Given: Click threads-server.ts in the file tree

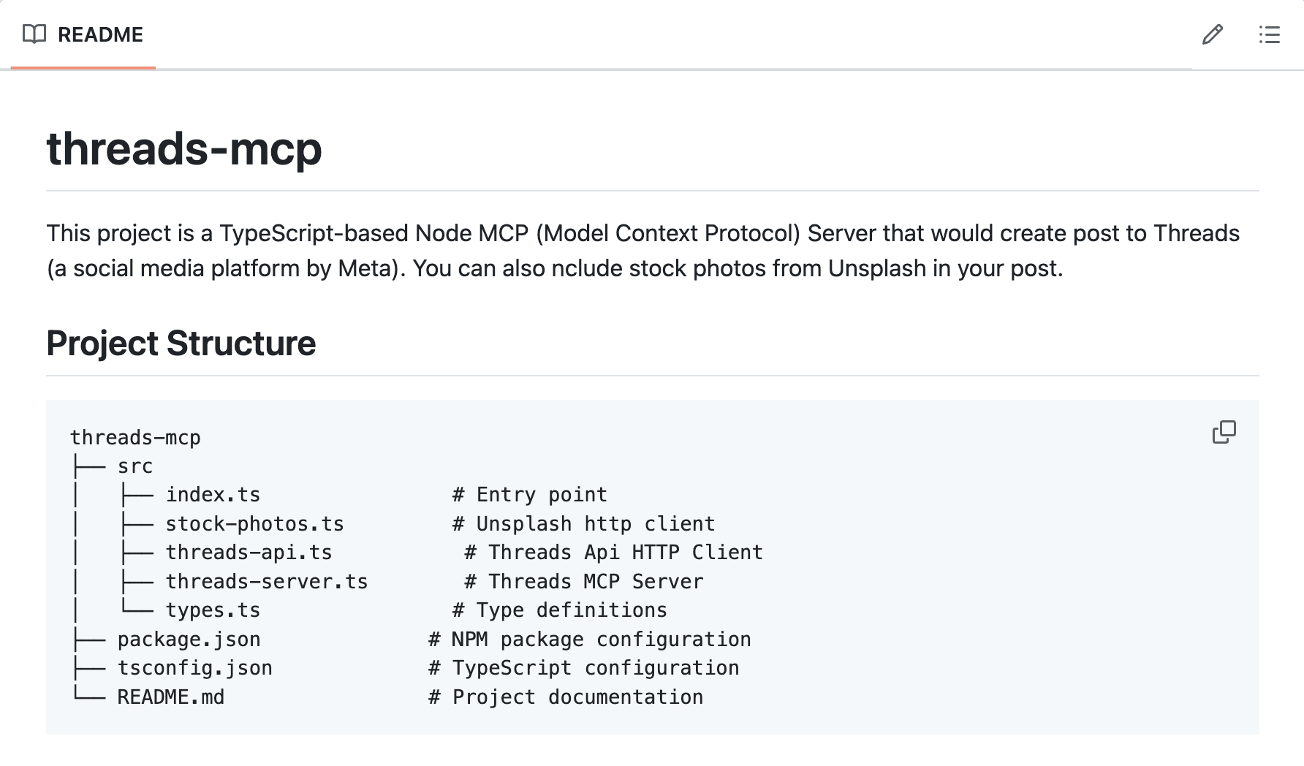Looking at the screenshot, I should coord(267,582).
